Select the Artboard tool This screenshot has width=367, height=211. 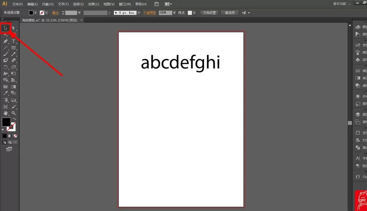click(6, 107)
